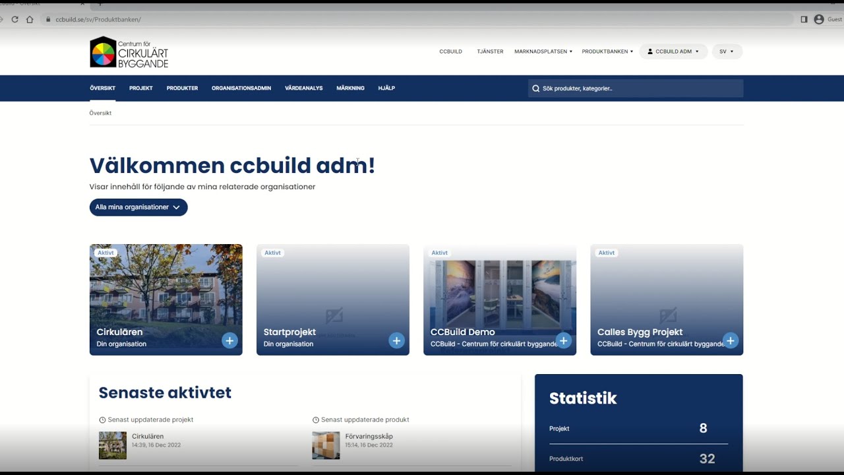844x475 pixels.
Task: Click the plus icon on CCBuild Demo card
Action: tap(563, 340)
